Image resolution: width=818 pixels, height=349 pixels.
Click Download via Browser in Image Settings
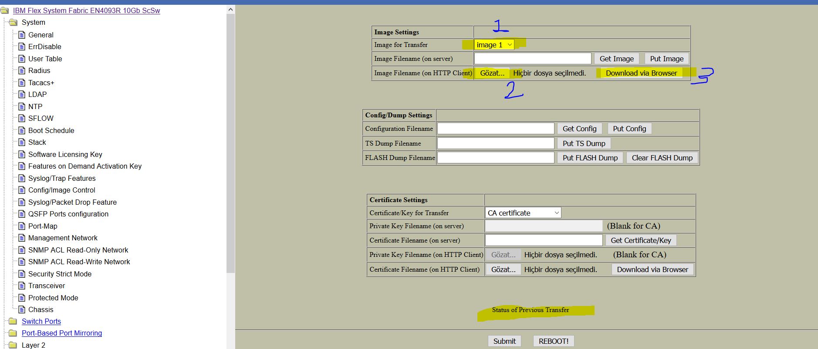click(641, 73)
